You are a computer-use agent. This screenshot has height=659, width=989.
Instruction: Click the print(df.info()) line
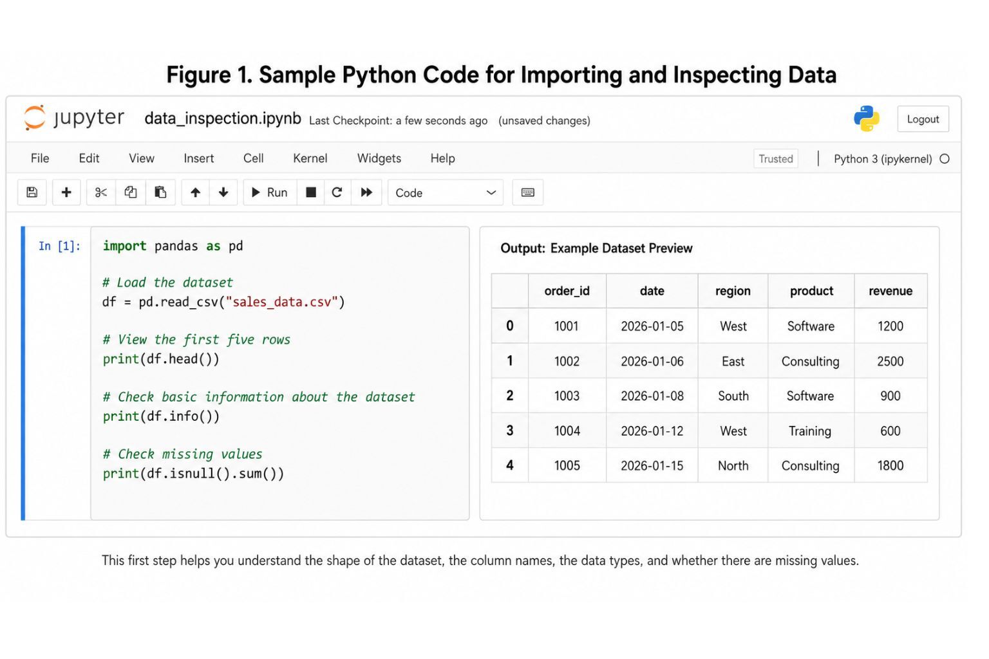coord(161,416)
